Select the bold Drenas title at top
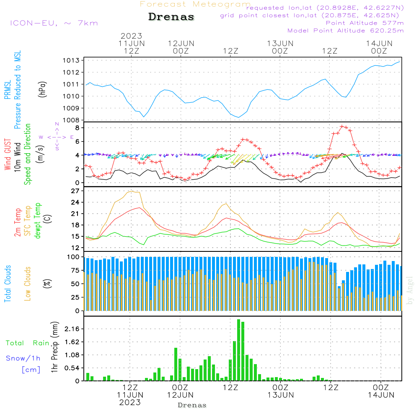Viewport: 419px width, 419px height. (x=171, y=17)
